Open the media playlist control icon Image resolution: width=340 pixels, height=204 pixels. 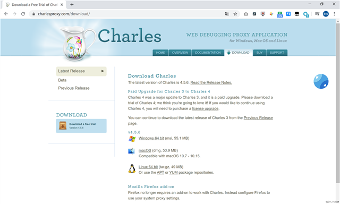click(x=317, y=14)
